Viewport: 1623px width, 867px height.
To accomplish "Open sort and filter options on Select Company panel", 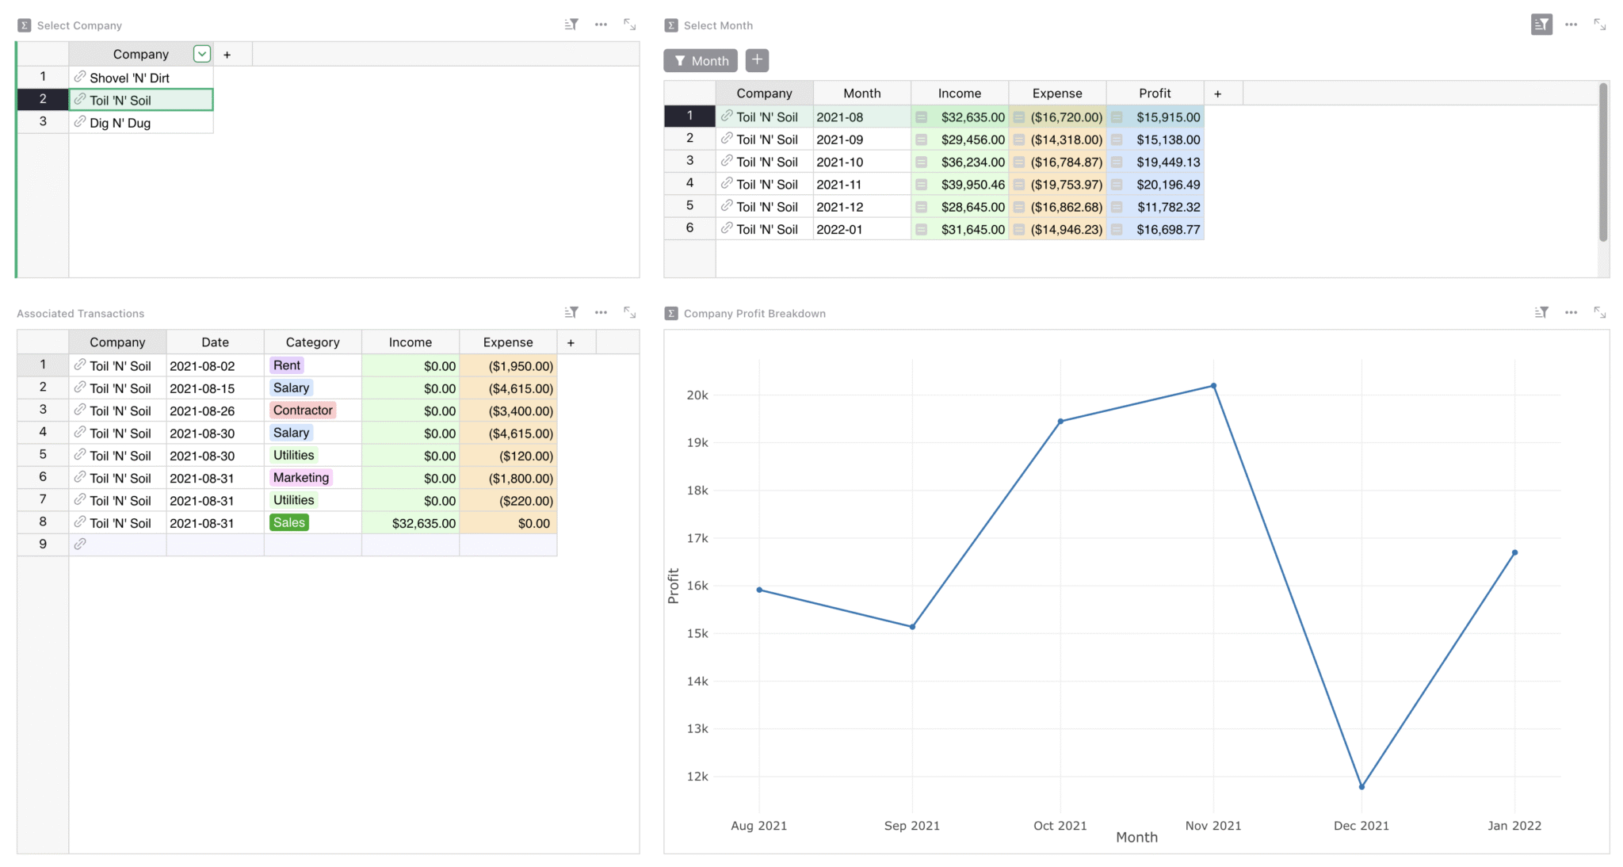I will (571, 25).
